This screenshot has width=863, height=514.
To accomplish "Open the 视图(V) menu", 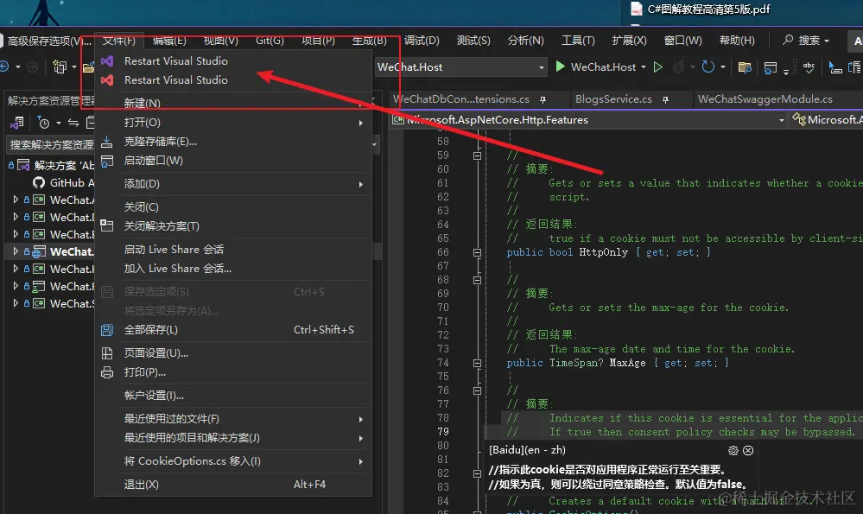I will pos(220,41).
